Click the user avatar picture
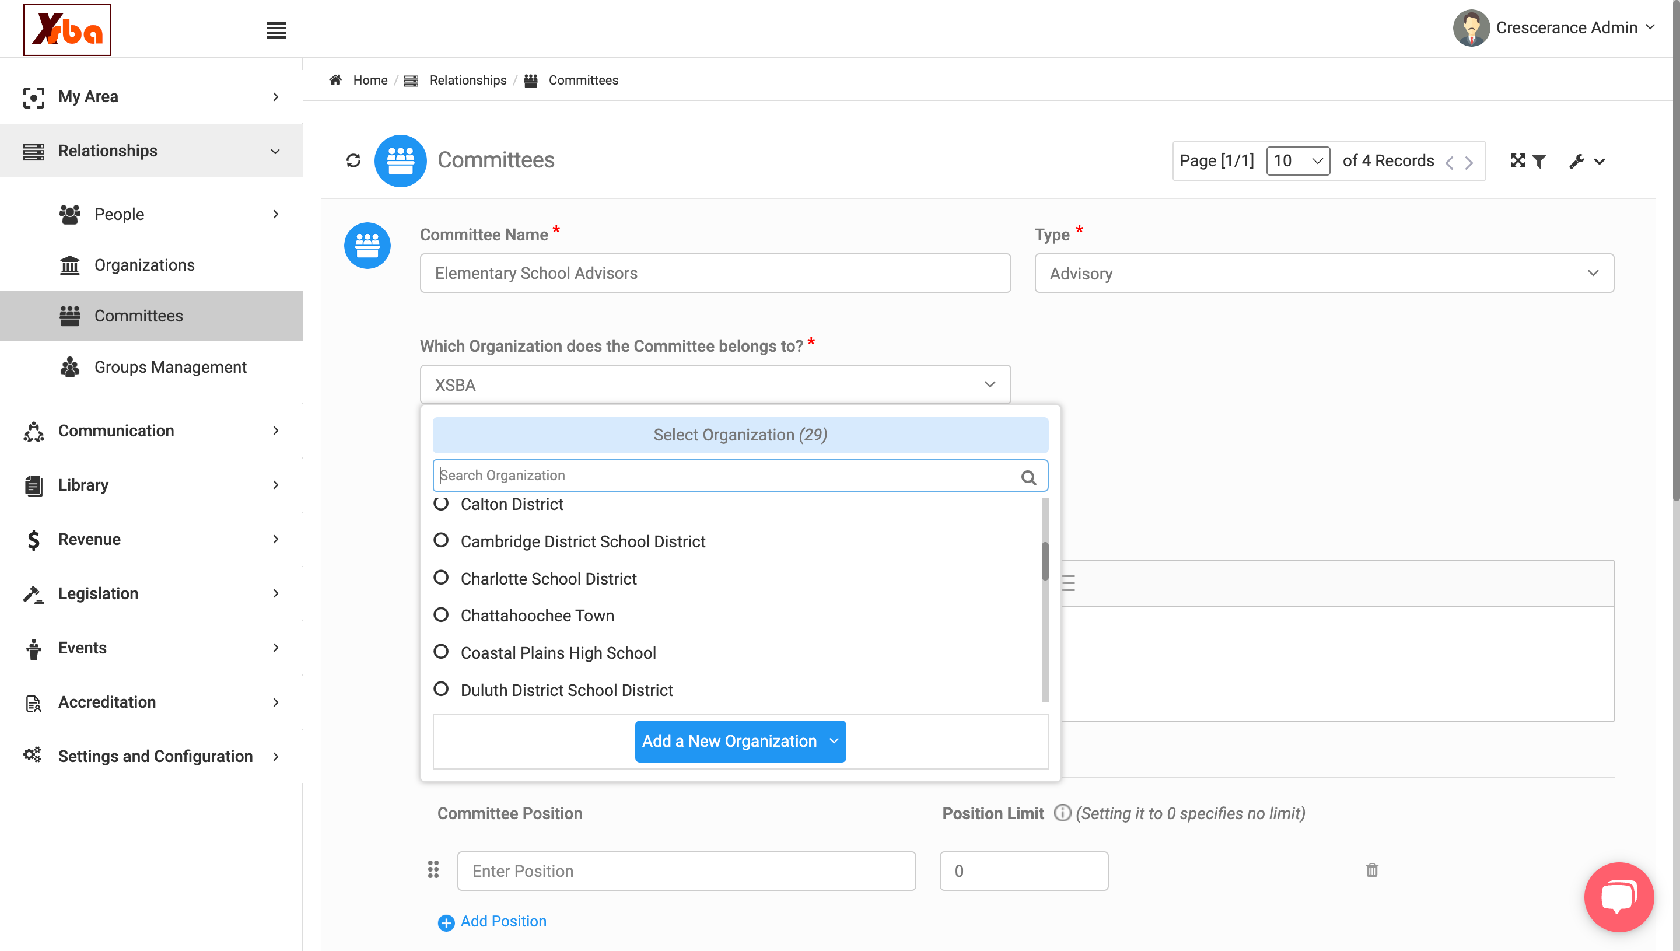The width and height of the screenshot is (1680, 951). tap(1471, 28)
